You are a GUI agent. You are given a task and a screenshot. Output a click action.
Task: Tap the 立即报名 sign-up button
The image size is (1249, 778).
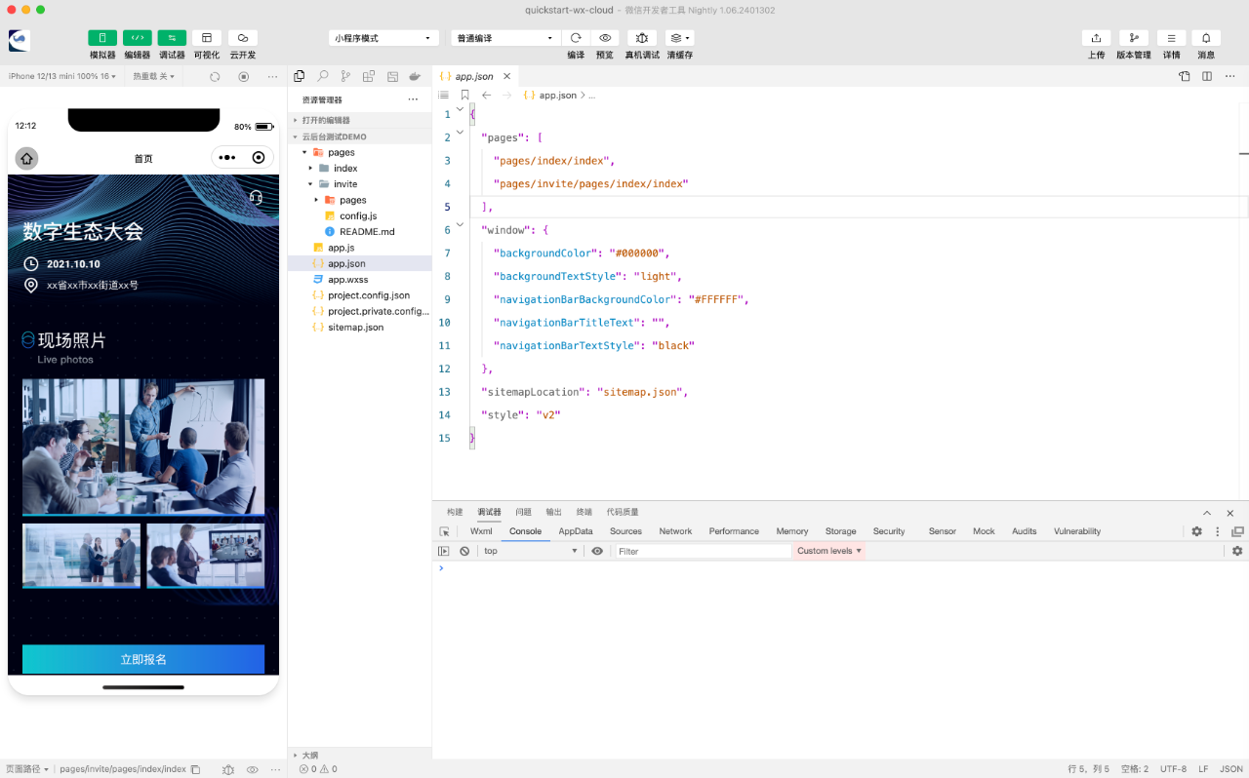(143, 659)
